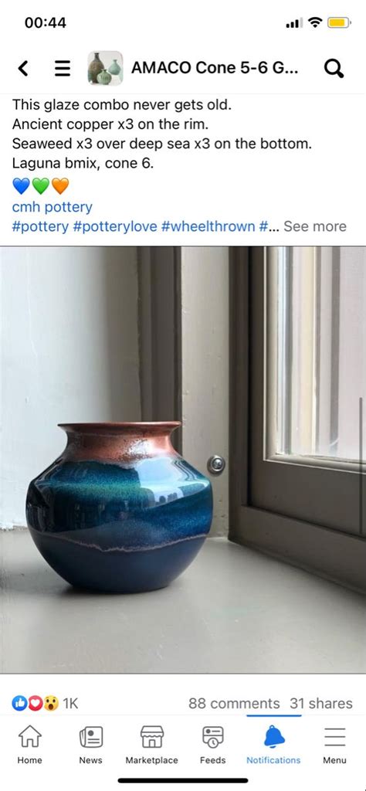Tap the search magnifier icon
Viewport: 366px width, 791px height.
pos(334,68)
